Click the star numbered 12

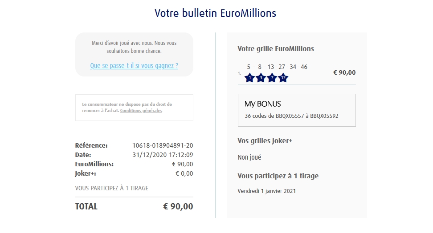pyautogui.click(x=283, y=78)
